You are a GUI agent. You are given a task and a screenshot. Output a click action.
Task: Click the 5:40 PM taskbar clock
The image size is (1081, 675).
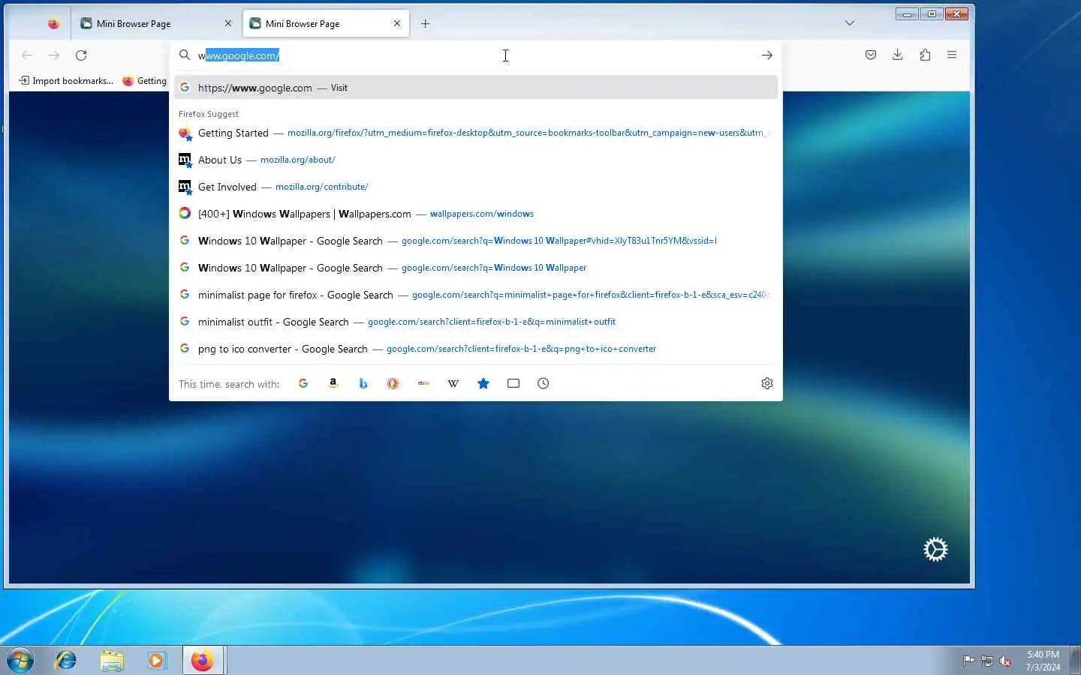[1043, 661]
